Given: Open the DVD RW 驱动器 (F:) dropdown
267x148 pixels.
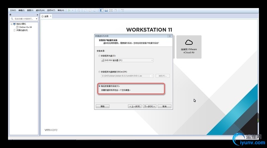Looking at the screenshot, I should [127, 60].
